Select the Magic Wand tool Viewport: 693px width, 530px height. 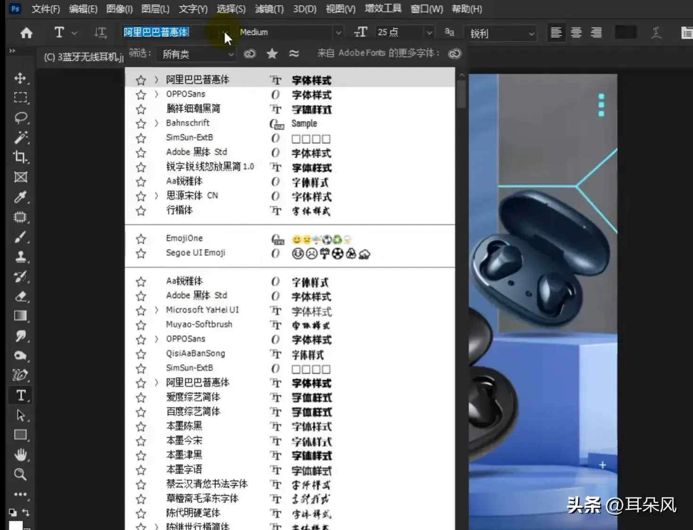(x=20, y=137)
